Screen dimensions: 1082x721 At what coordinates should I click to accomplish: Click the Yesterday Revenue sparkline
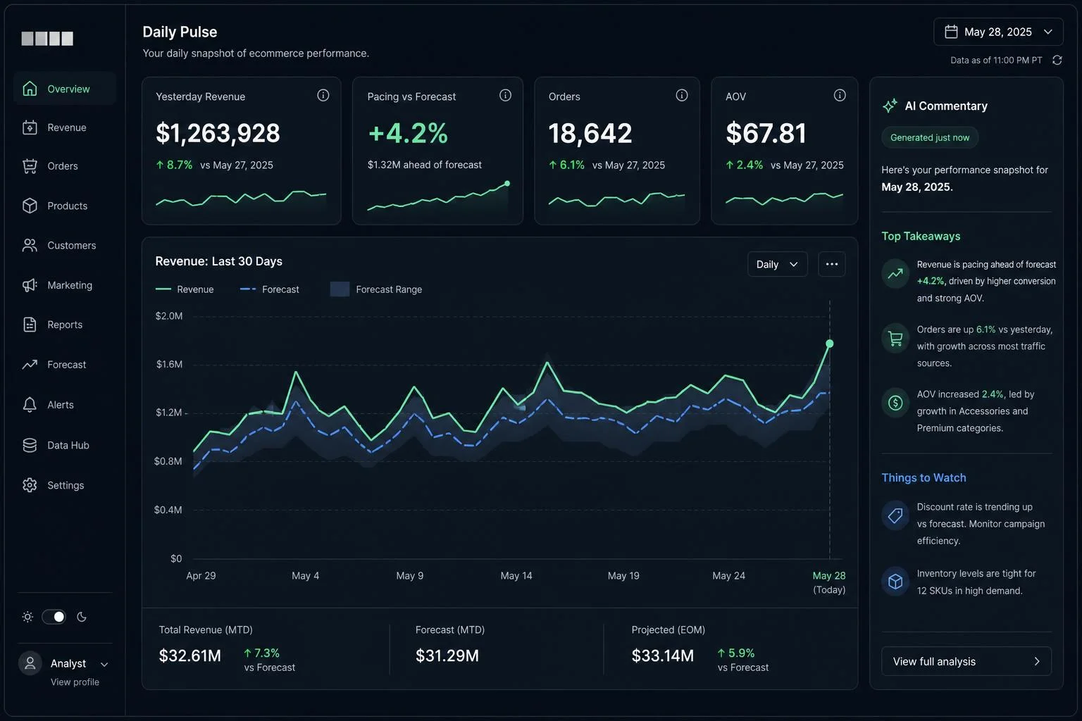[241, 199]
